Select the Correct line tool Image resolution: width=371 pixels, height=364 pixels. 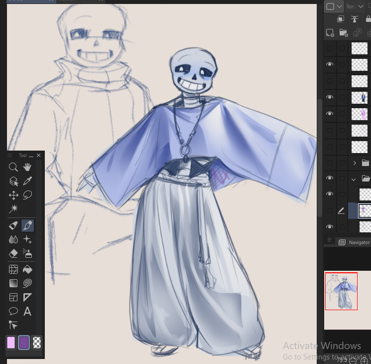coord(13,325)
